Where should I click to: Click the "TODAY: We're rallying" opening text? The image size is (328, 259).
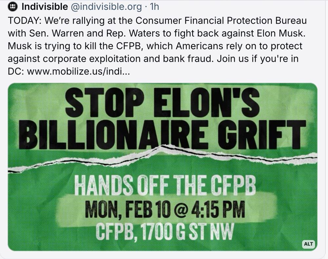[56, 21]
